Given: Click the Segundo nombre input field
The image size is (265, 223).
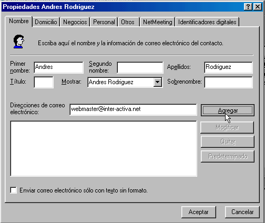Looking at the screenshot, I should point(140,67).
